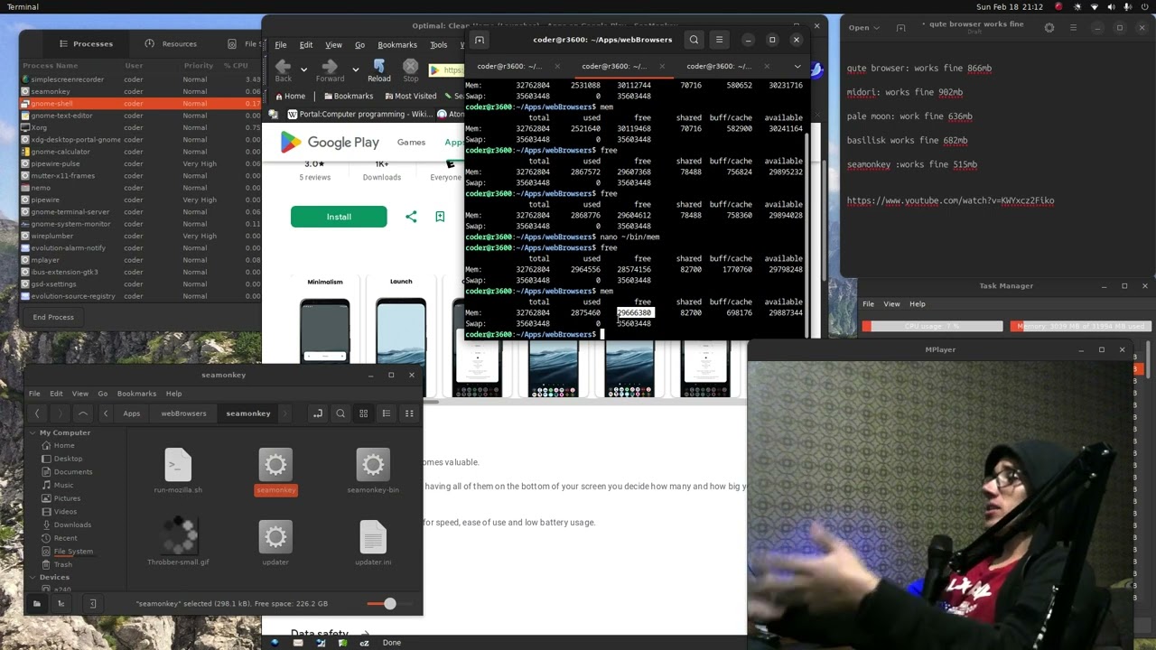
Task: Switch file manager to list view
Action: [387, 413]
